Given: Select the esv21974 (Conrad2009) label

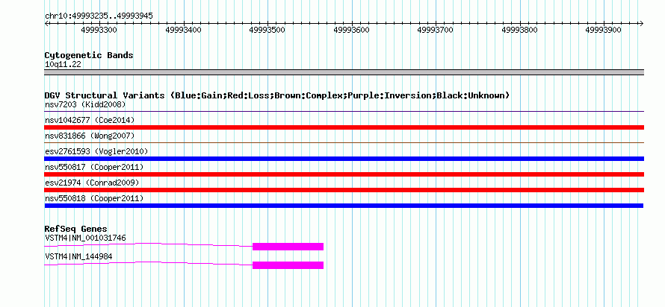Looking at the screenshot, I should (x=92, y=183).
